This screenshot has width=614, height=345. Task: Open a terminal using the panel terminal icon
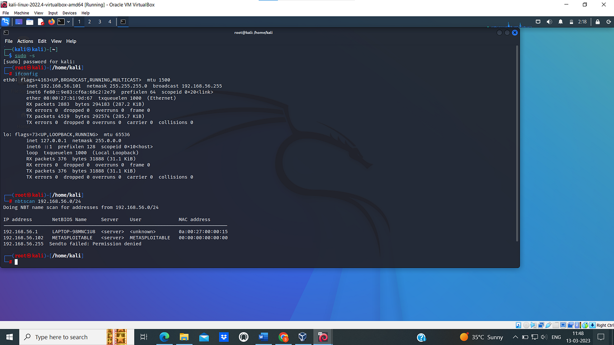coord(61,22)
